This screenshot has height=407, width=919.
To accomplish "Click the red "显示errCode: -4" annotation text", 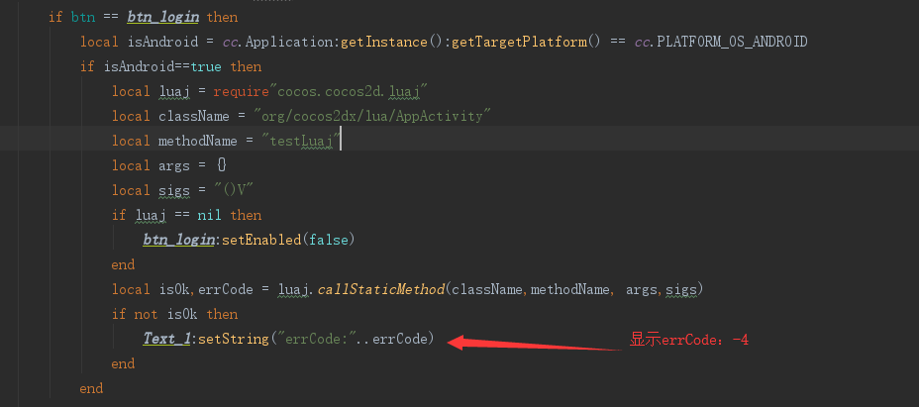I will click(x=689, y=340).
